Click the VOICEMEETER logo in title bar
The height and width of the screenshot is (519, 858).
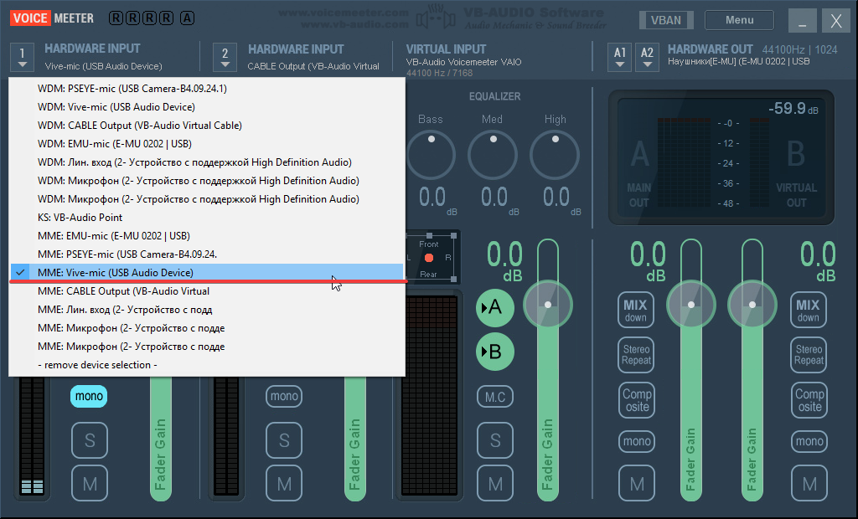[54, 18]
